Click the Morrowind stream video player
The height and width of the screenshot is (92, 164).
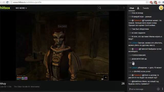pos(62,46)
